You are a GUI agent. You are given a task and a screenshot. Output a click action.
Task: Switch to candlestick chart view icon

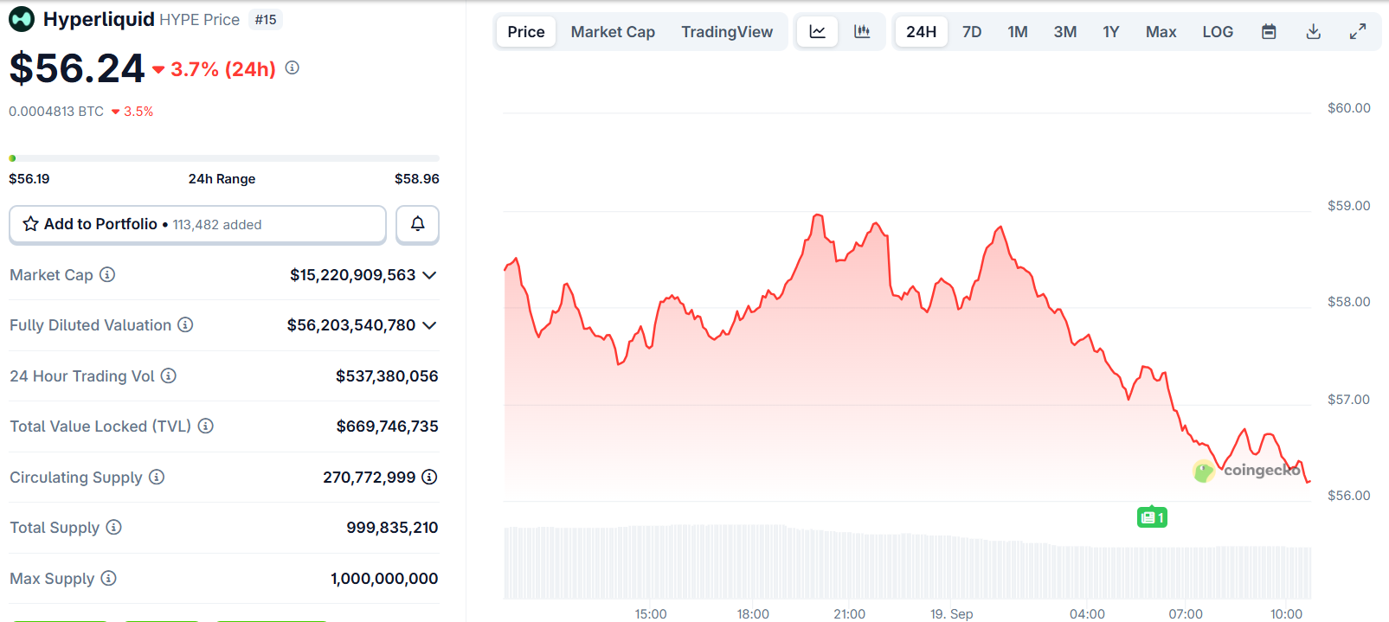click(862, 32)
